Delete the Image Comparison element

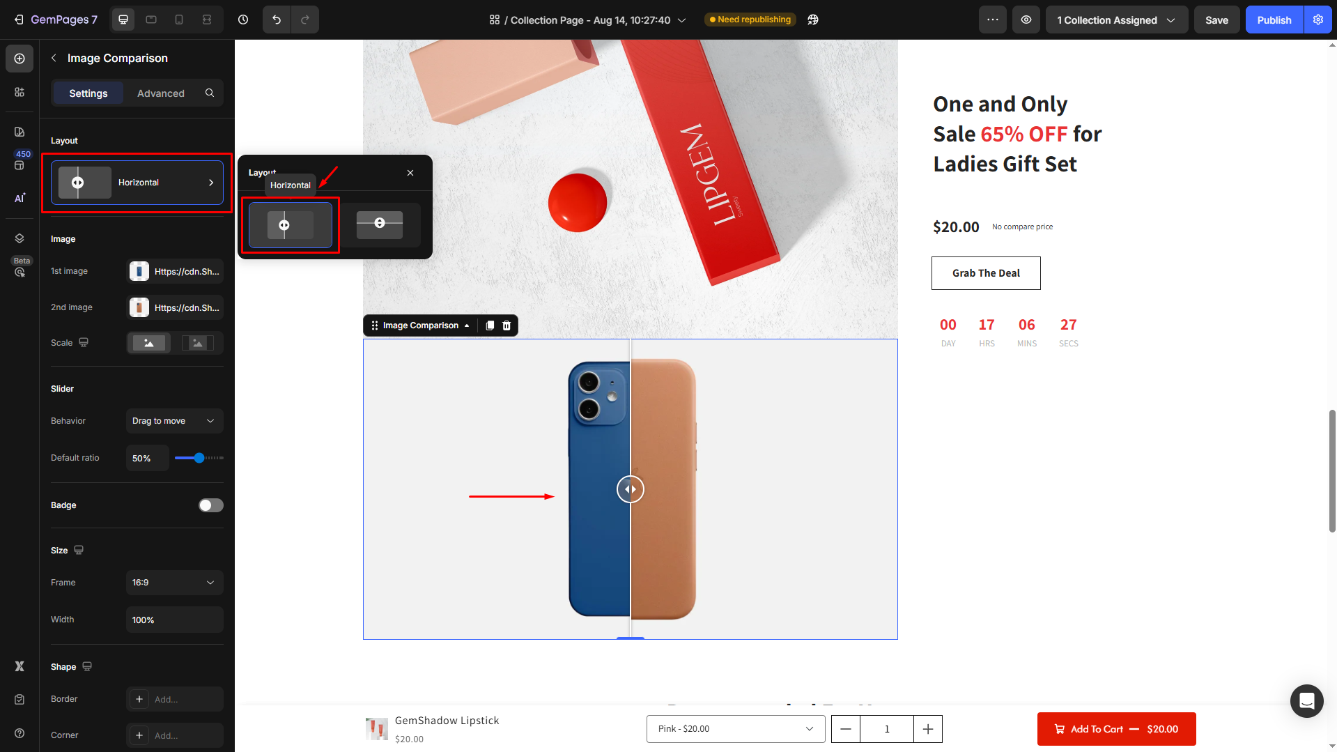tap(507, 325)
